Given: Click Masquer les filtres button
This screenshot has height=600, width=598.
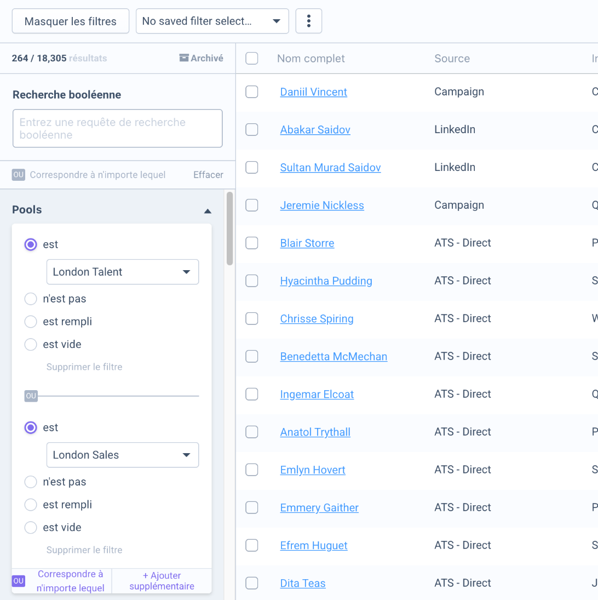Looking at the screenshot, I should [70, 21].
